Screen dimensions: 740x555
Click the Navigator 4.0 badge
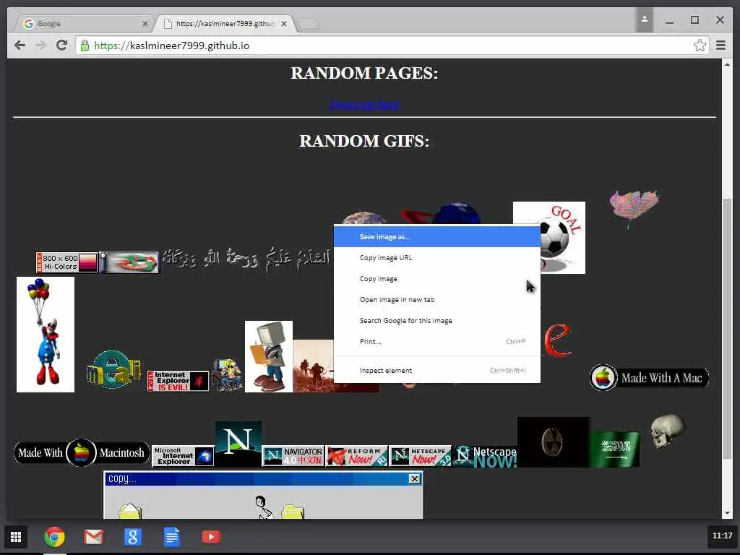293,456
